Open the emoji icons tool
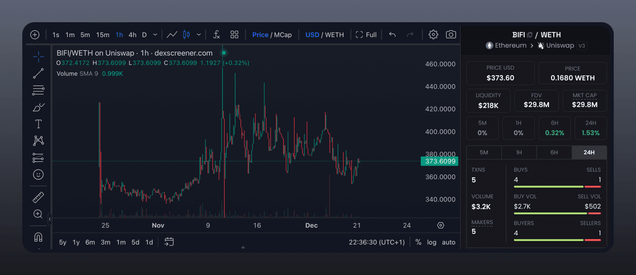This screenshot has height=275, width=636. click(x=38, y=174)
